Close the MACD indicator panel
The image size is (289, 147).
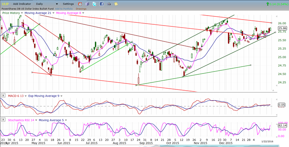pos(3,95)
